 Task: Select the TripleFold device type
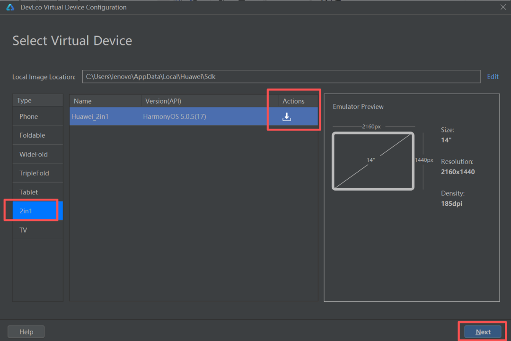38,173
